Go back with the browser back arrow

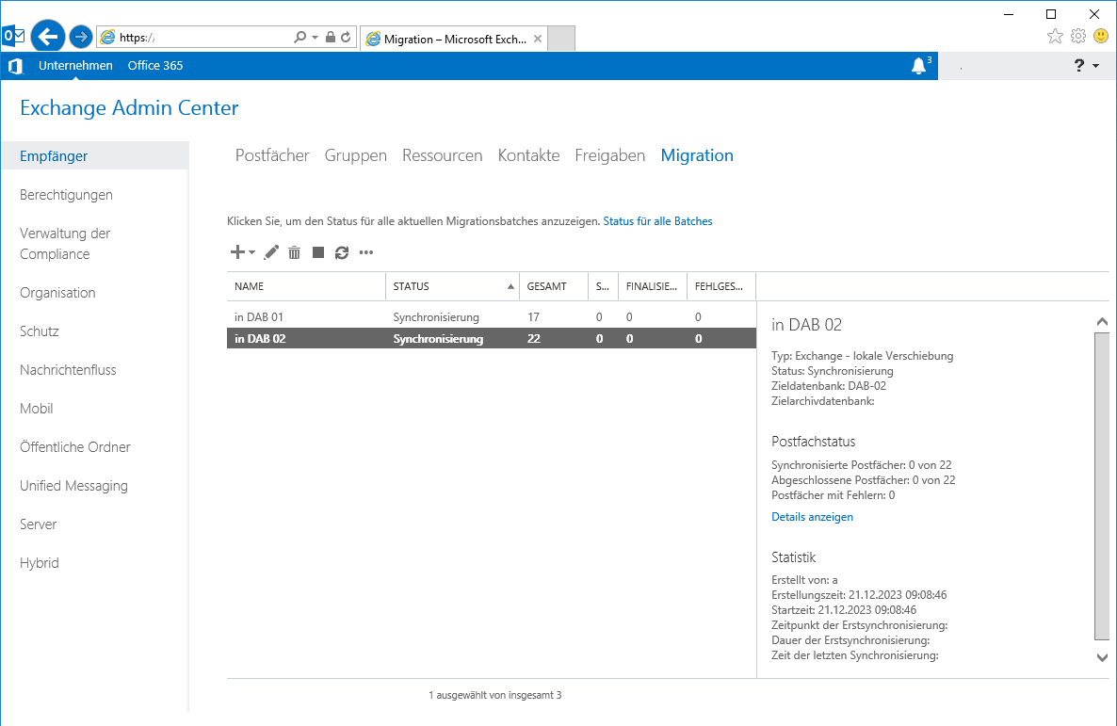(47, 37)
